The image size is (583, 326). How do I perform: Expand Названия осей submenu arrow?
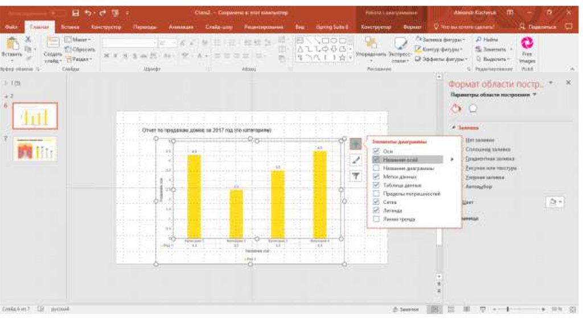tap(452, 160)
